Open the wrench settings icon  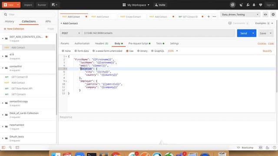coord(248,5)
